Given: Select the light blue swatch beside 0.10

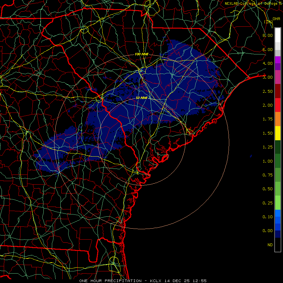Looking at the screenshot, I should click(278, 213).
